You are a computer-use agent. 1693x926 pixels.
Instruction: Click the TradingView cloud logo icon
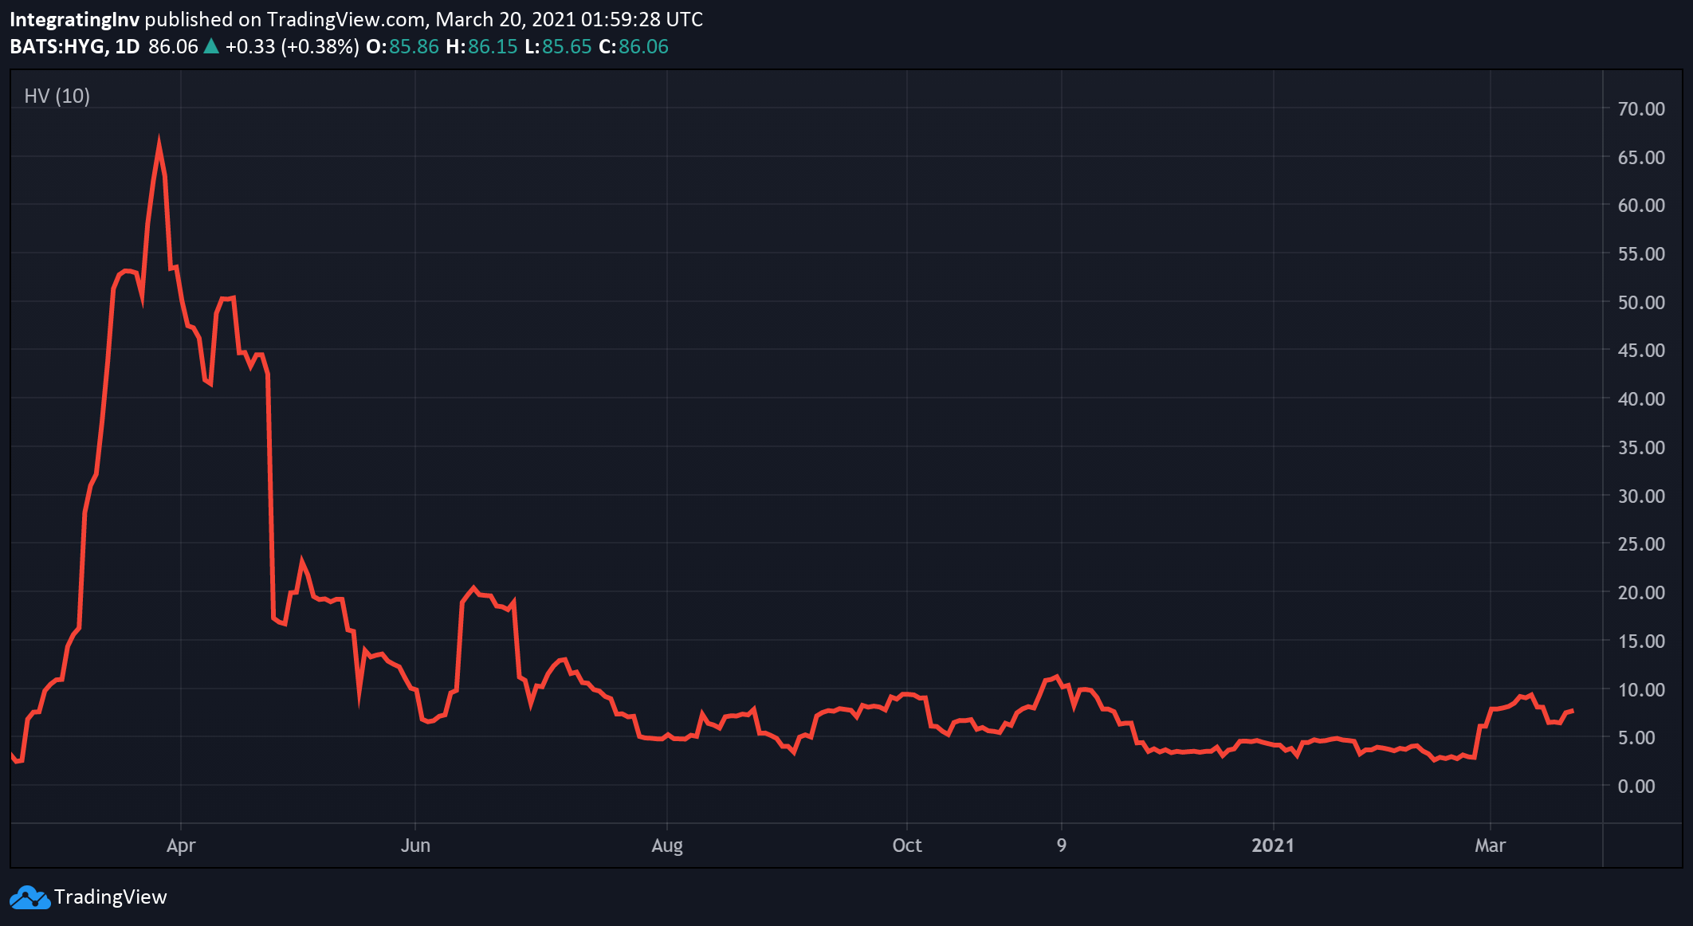29,897
